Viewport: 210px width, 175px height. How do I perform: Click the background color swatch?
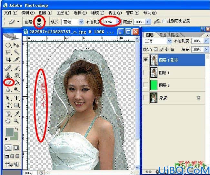click(x=15, y=138)
